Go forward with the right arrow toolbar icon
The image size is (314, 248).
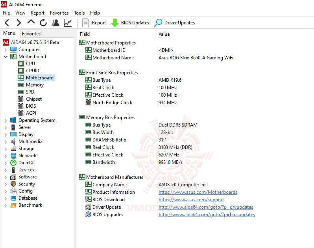(18, 23)
